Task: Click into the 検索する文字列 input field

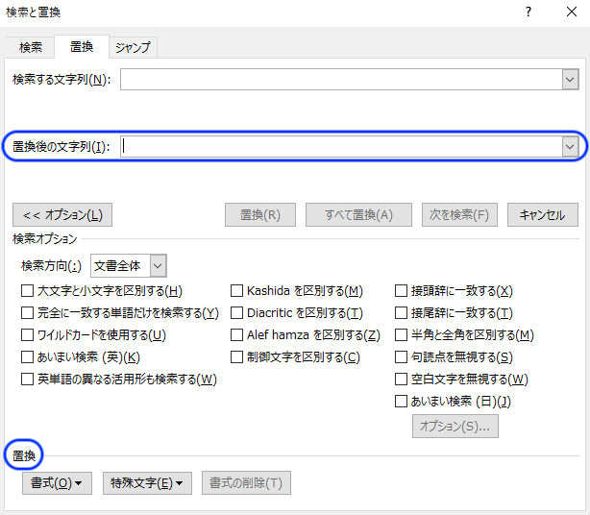Action: [340, 80]
